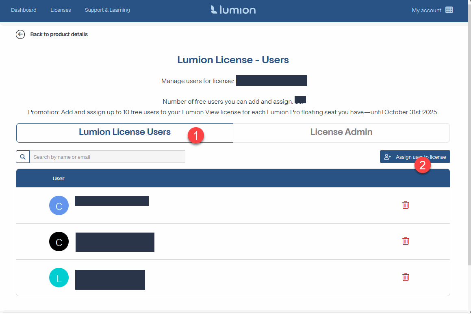
Task: Click the black C user avatar
Action: click(x=59, y=241)
